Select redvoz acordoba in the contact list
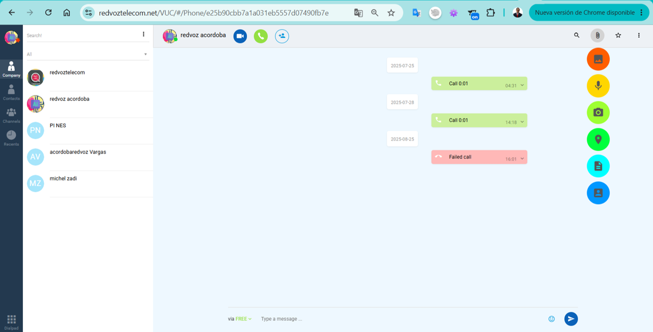The height and width of the screenshot is (332, 653). coord(88,105)
